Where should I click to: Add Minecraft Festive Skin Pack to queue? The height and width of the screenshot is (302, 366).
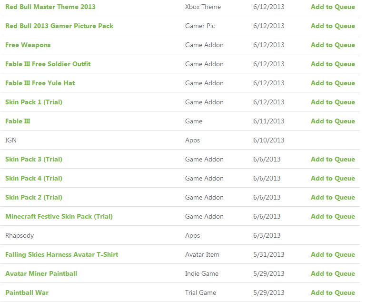[333, 217]
